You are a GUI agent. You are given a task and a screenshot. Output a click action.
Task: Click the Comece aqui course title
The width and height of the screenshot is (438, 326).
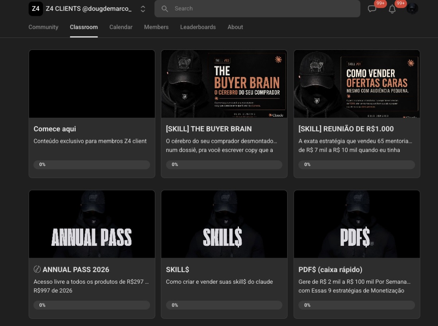click(55, 129)
